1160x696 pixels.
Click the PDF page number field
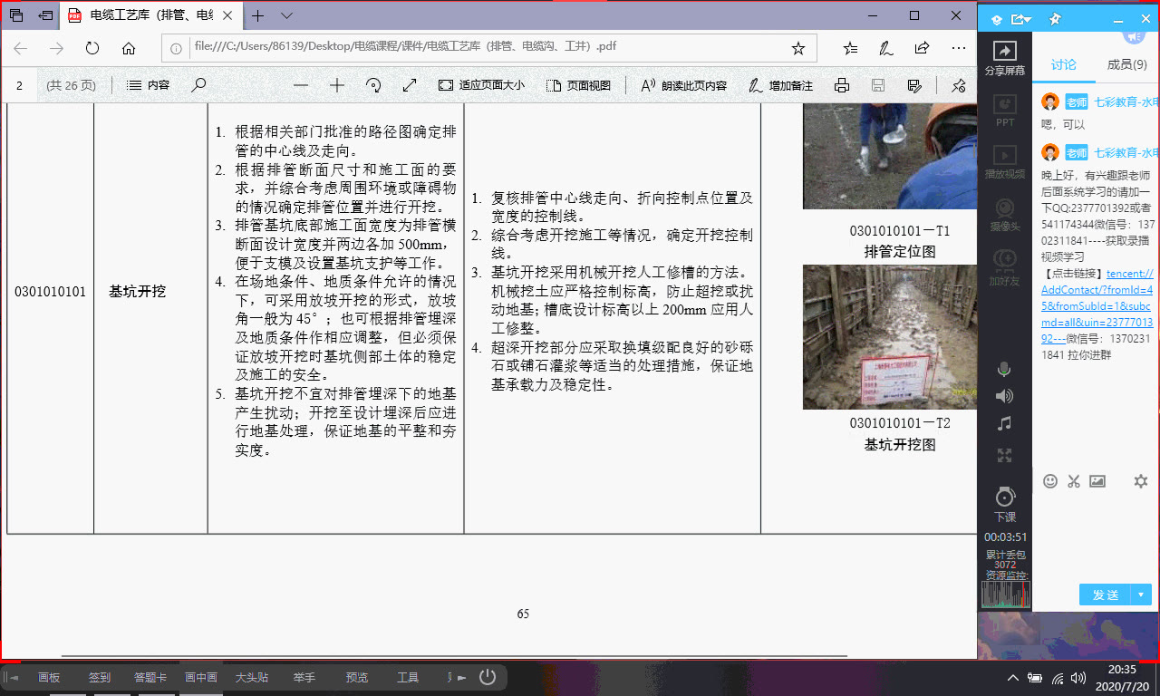[20, 85]
